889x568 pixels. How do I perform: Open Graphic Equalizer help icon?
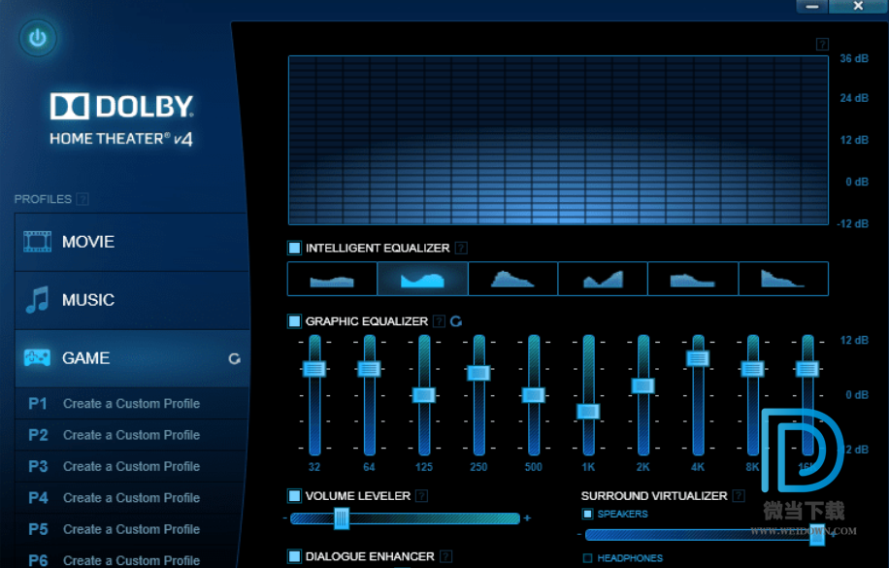click(x=439, y=321)
